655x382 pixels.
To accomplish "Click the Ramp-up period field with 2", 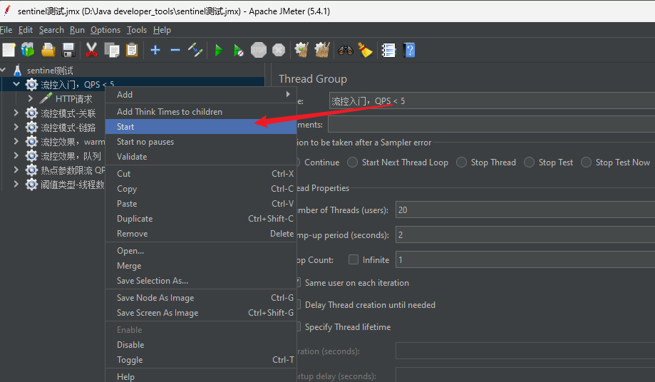I will [525, 235].
